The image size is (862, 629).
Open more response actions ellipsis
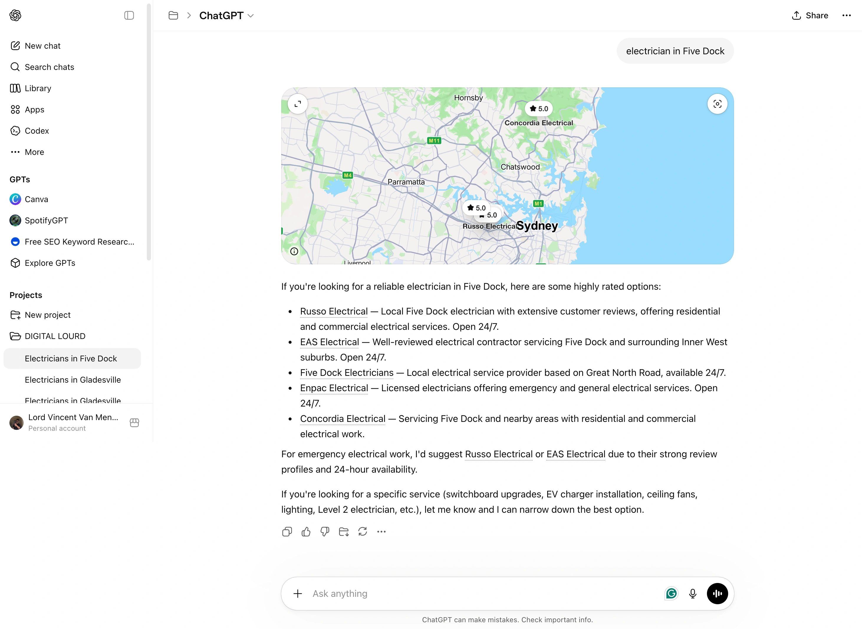point(381,532)
